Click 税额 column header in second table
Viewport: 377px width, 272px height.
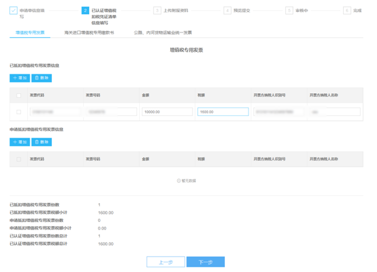[x=201, y=159]
